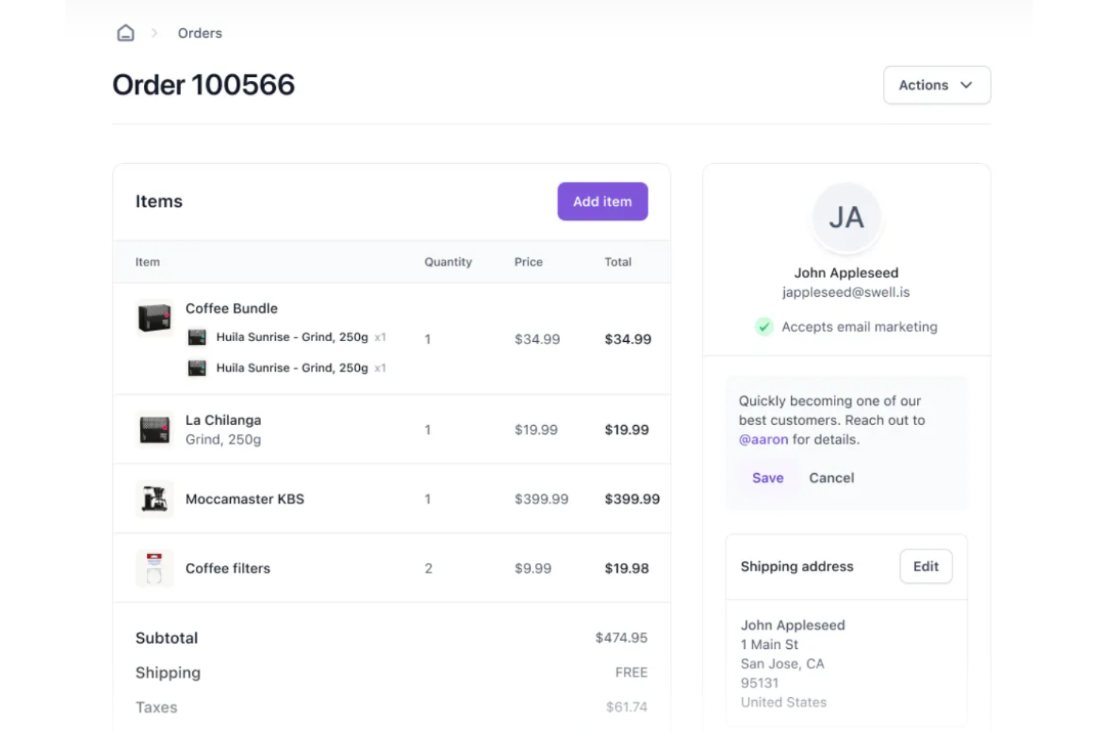Click the Huila Sunrise bundle item icon

click(197, 337)
